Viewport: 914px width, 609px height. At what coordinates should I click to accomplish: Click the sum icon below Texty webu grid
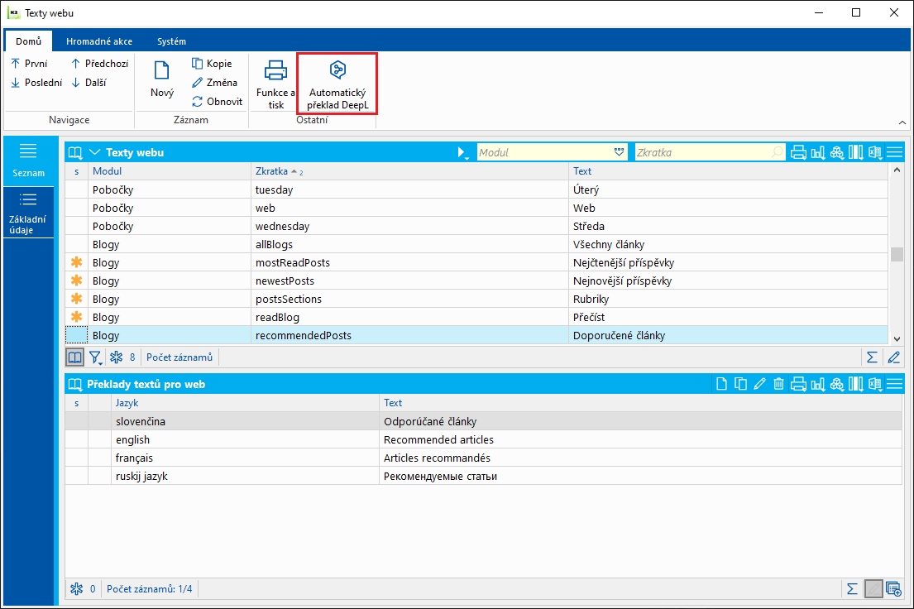coord(871,357)
